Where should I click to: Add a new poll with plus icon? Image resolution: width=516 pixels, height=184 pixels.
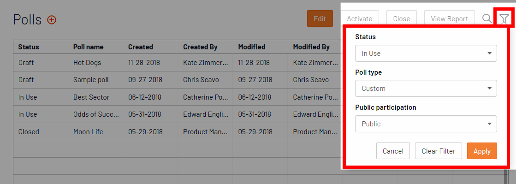click(x=52, y=20)
